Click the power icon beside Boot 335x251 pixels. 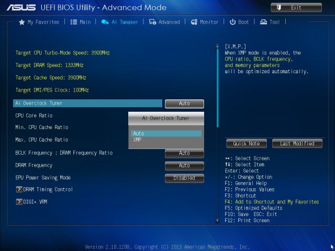pos(232,22)
